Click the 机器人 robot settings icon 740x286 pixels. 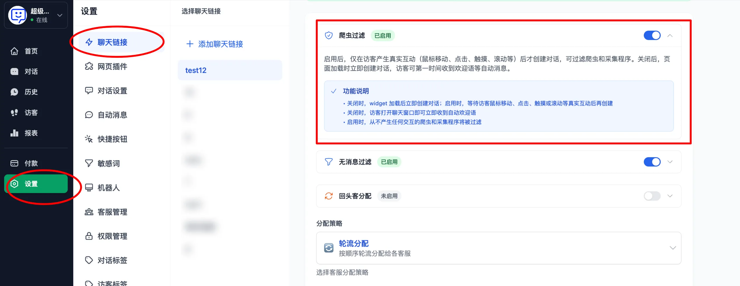pos(89,188)
